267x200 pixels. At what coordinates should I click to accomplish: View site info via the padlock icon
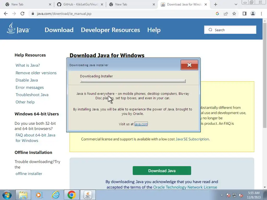coord(33,14)
